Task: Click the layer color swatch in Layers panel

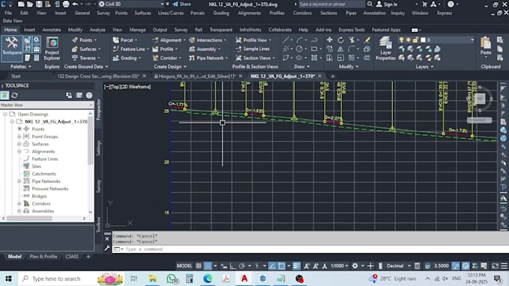Action: [x=423, y=40]
